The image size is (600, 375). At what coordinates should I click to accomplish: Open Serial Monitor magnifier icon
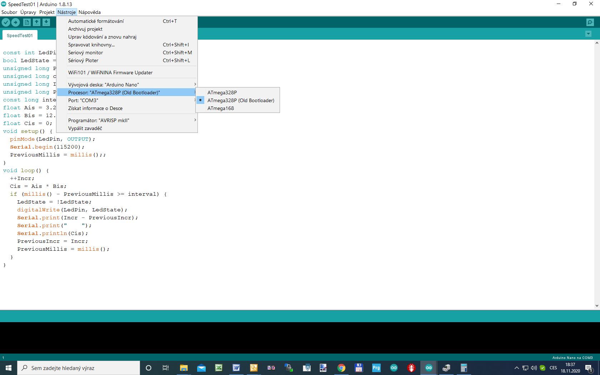coord(590,22)
